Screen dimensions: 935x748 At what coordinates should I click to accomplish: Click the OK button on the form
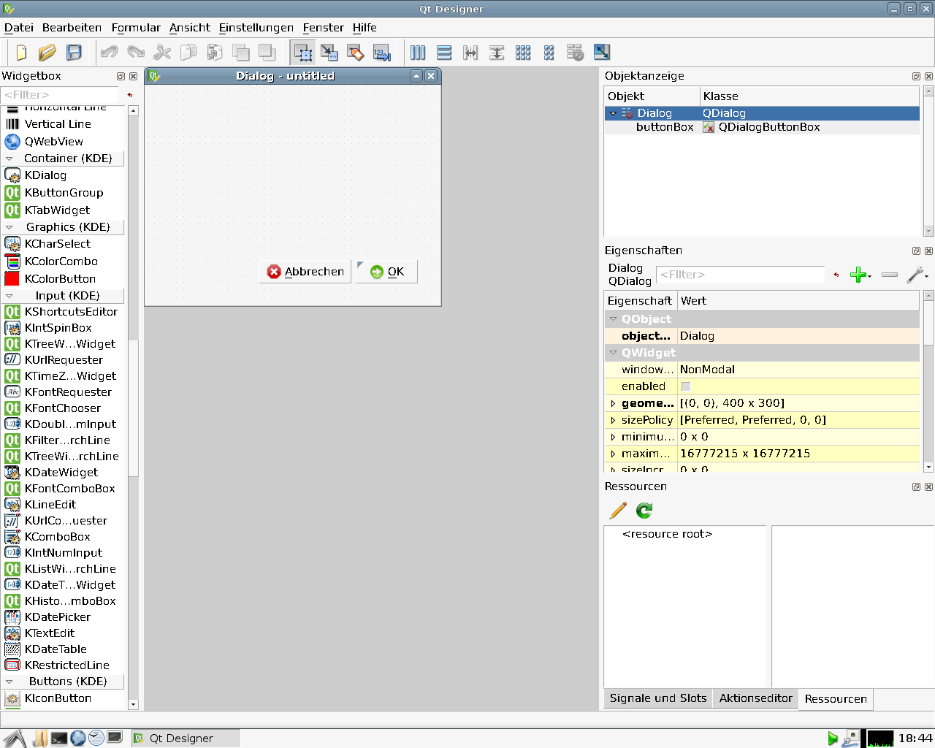tap(386, 272)
